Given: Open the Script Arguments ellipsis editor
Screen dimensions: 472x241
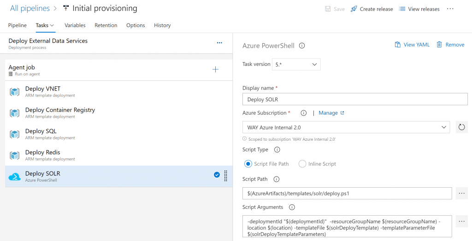Looking at the screenshot, I should coord(462,221).
